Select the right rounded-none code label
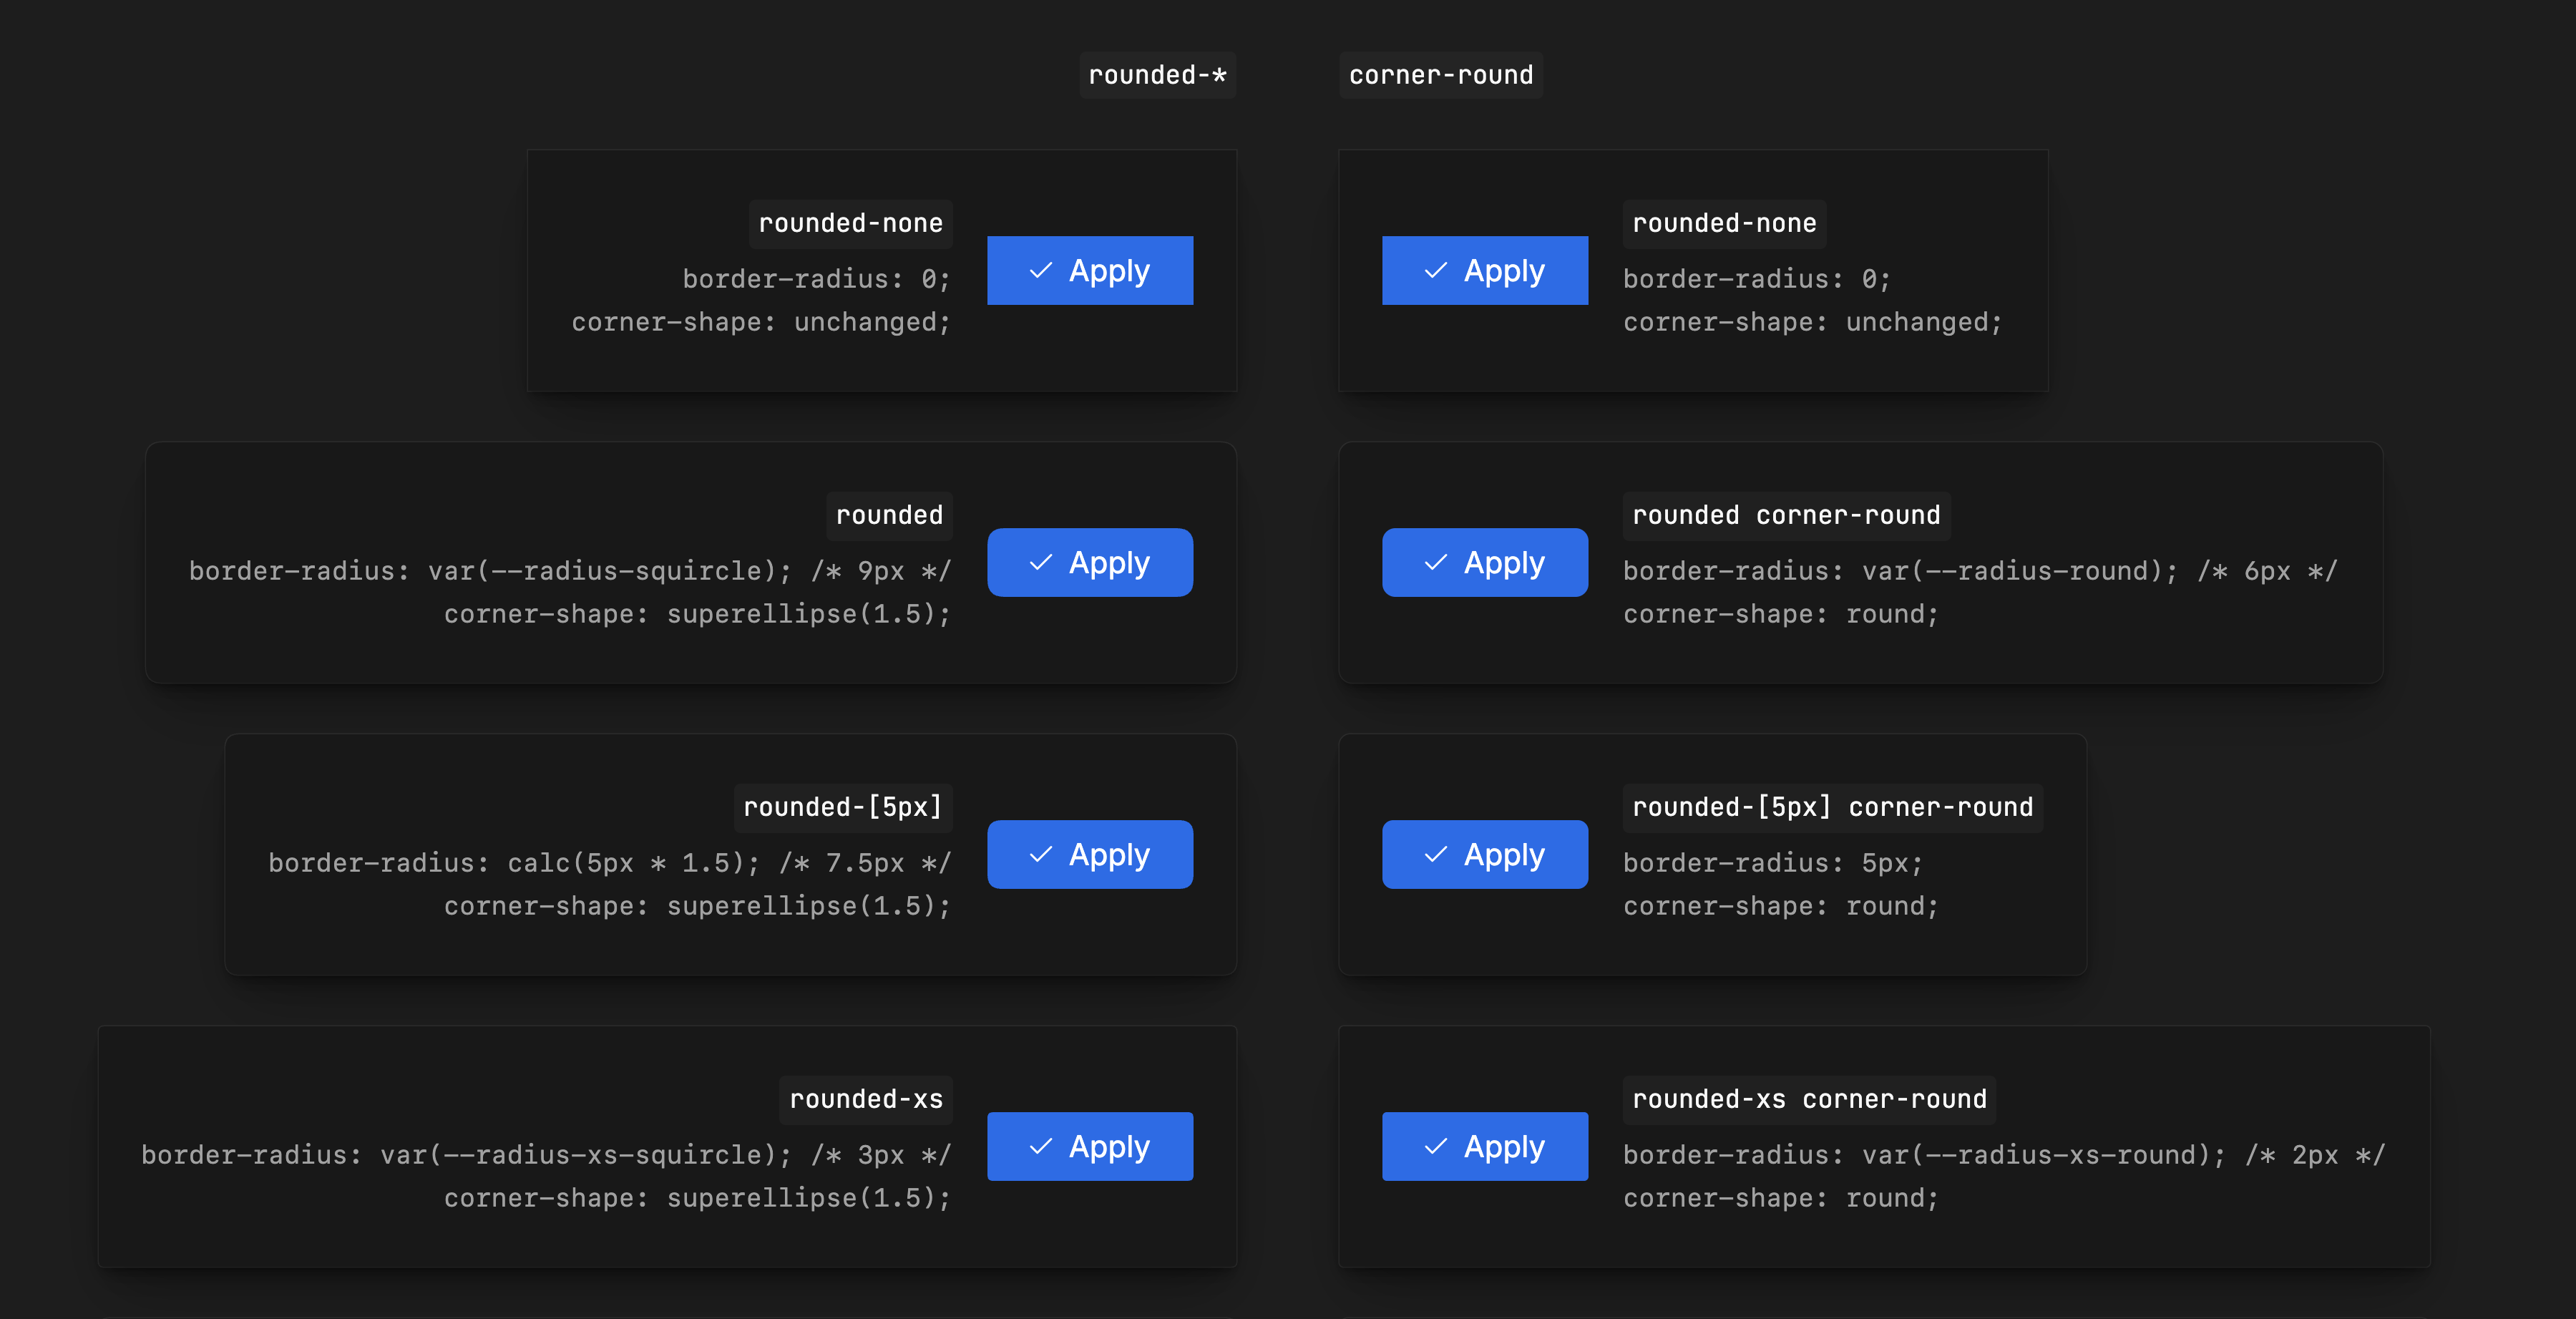The width and height of the screenshot is (2576, 1319). [x=1725, y=223]
